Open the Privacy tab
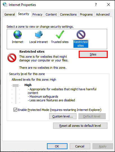The width and height of the screenshot is (115, 152). click(x=37, y=14)
